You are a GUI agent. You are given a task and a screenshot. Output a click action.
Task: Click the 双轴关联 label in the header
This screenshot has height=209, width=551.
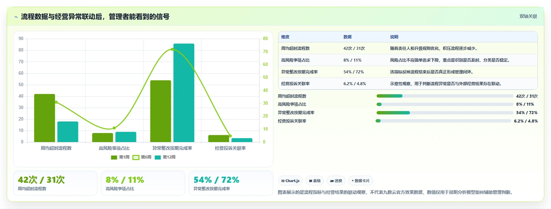click(x=528, y=16)
